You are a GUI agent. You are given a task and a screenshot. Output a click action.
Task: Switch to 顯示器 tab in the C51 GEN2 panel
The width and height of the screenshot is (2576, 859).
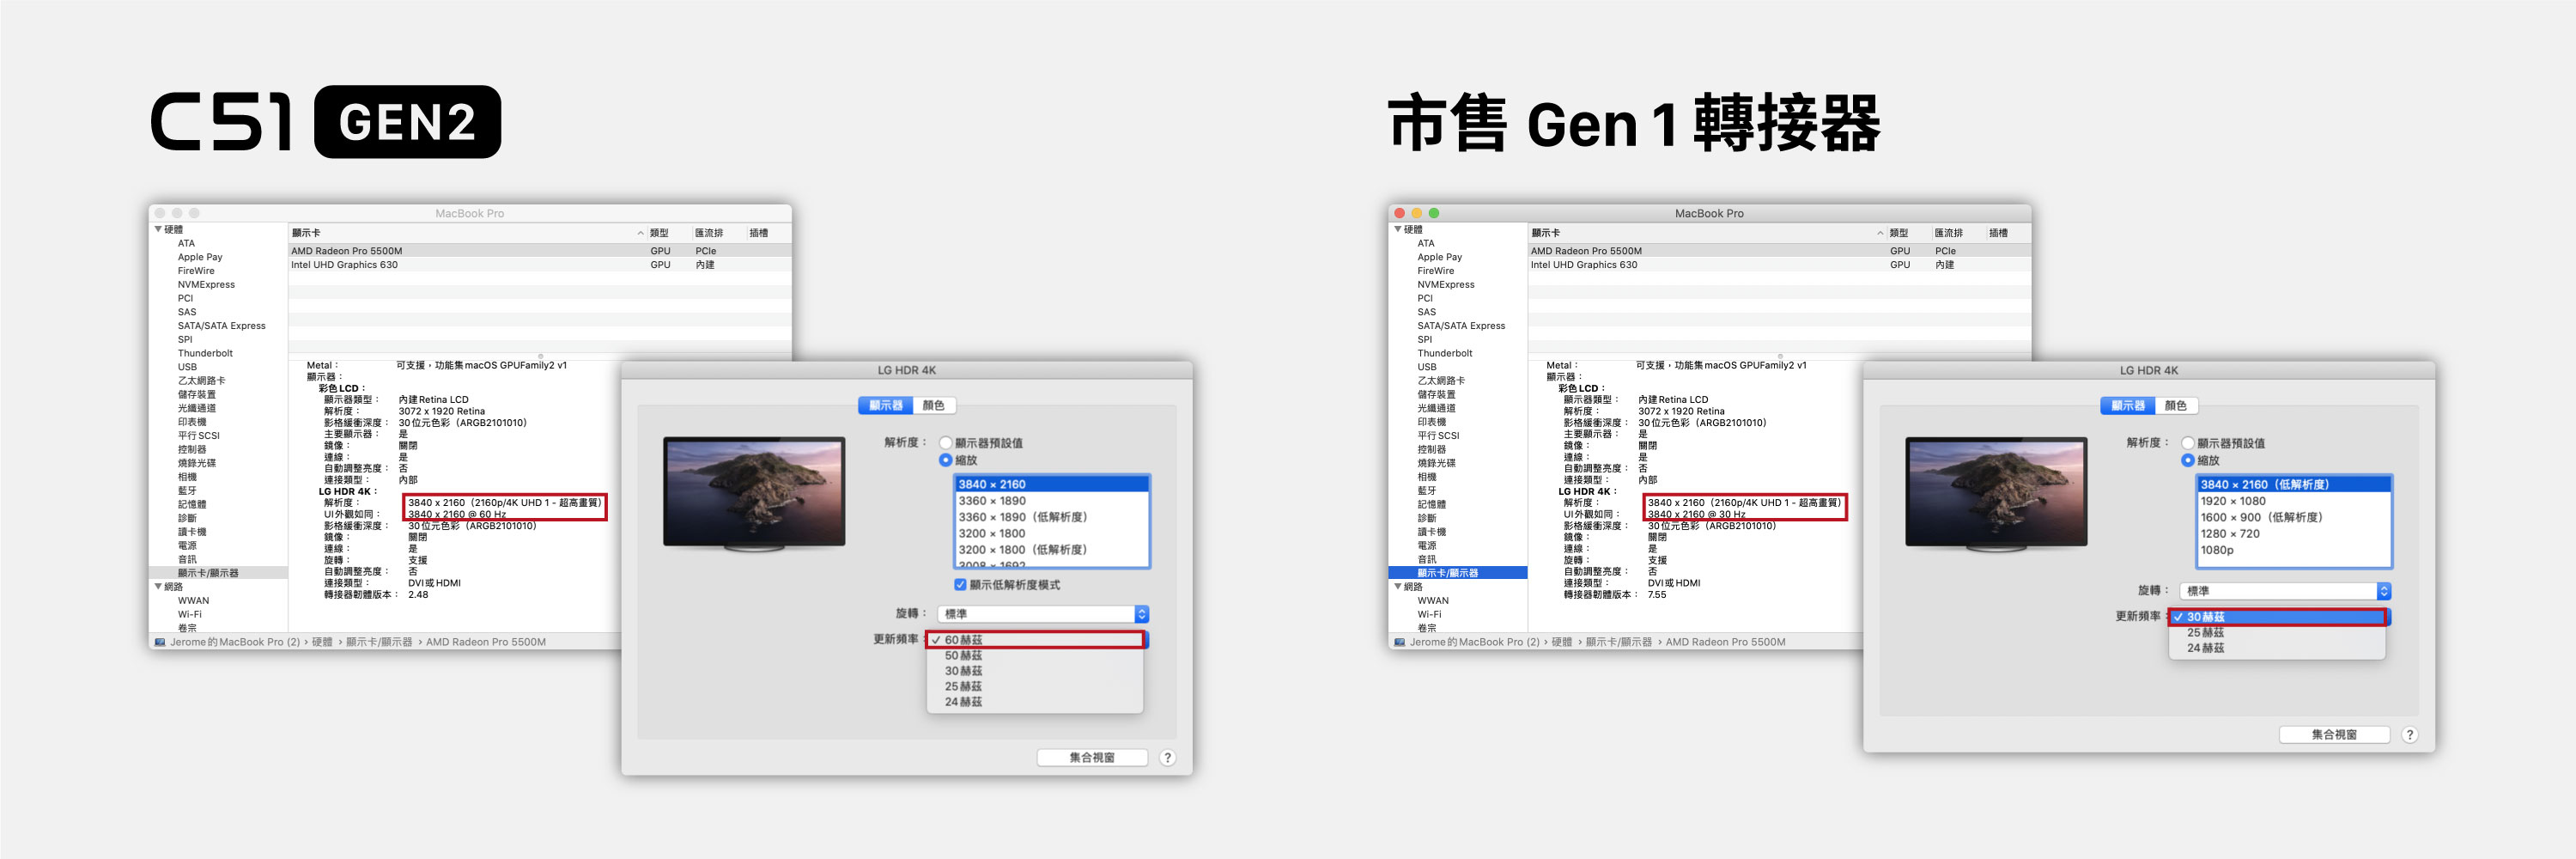(885, 405)
